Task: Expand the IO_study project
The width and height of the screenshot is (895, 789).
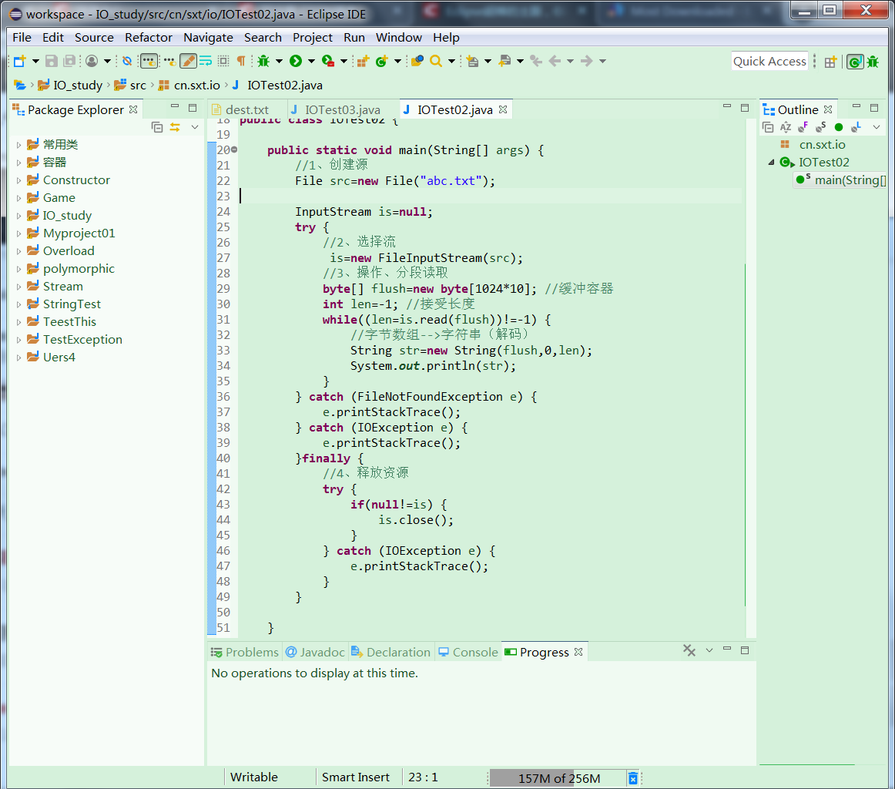Action: click(x=18, y=215)
